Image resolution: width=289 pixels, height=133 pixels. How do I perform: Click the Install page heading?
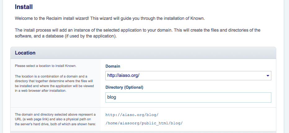[24, 7]
